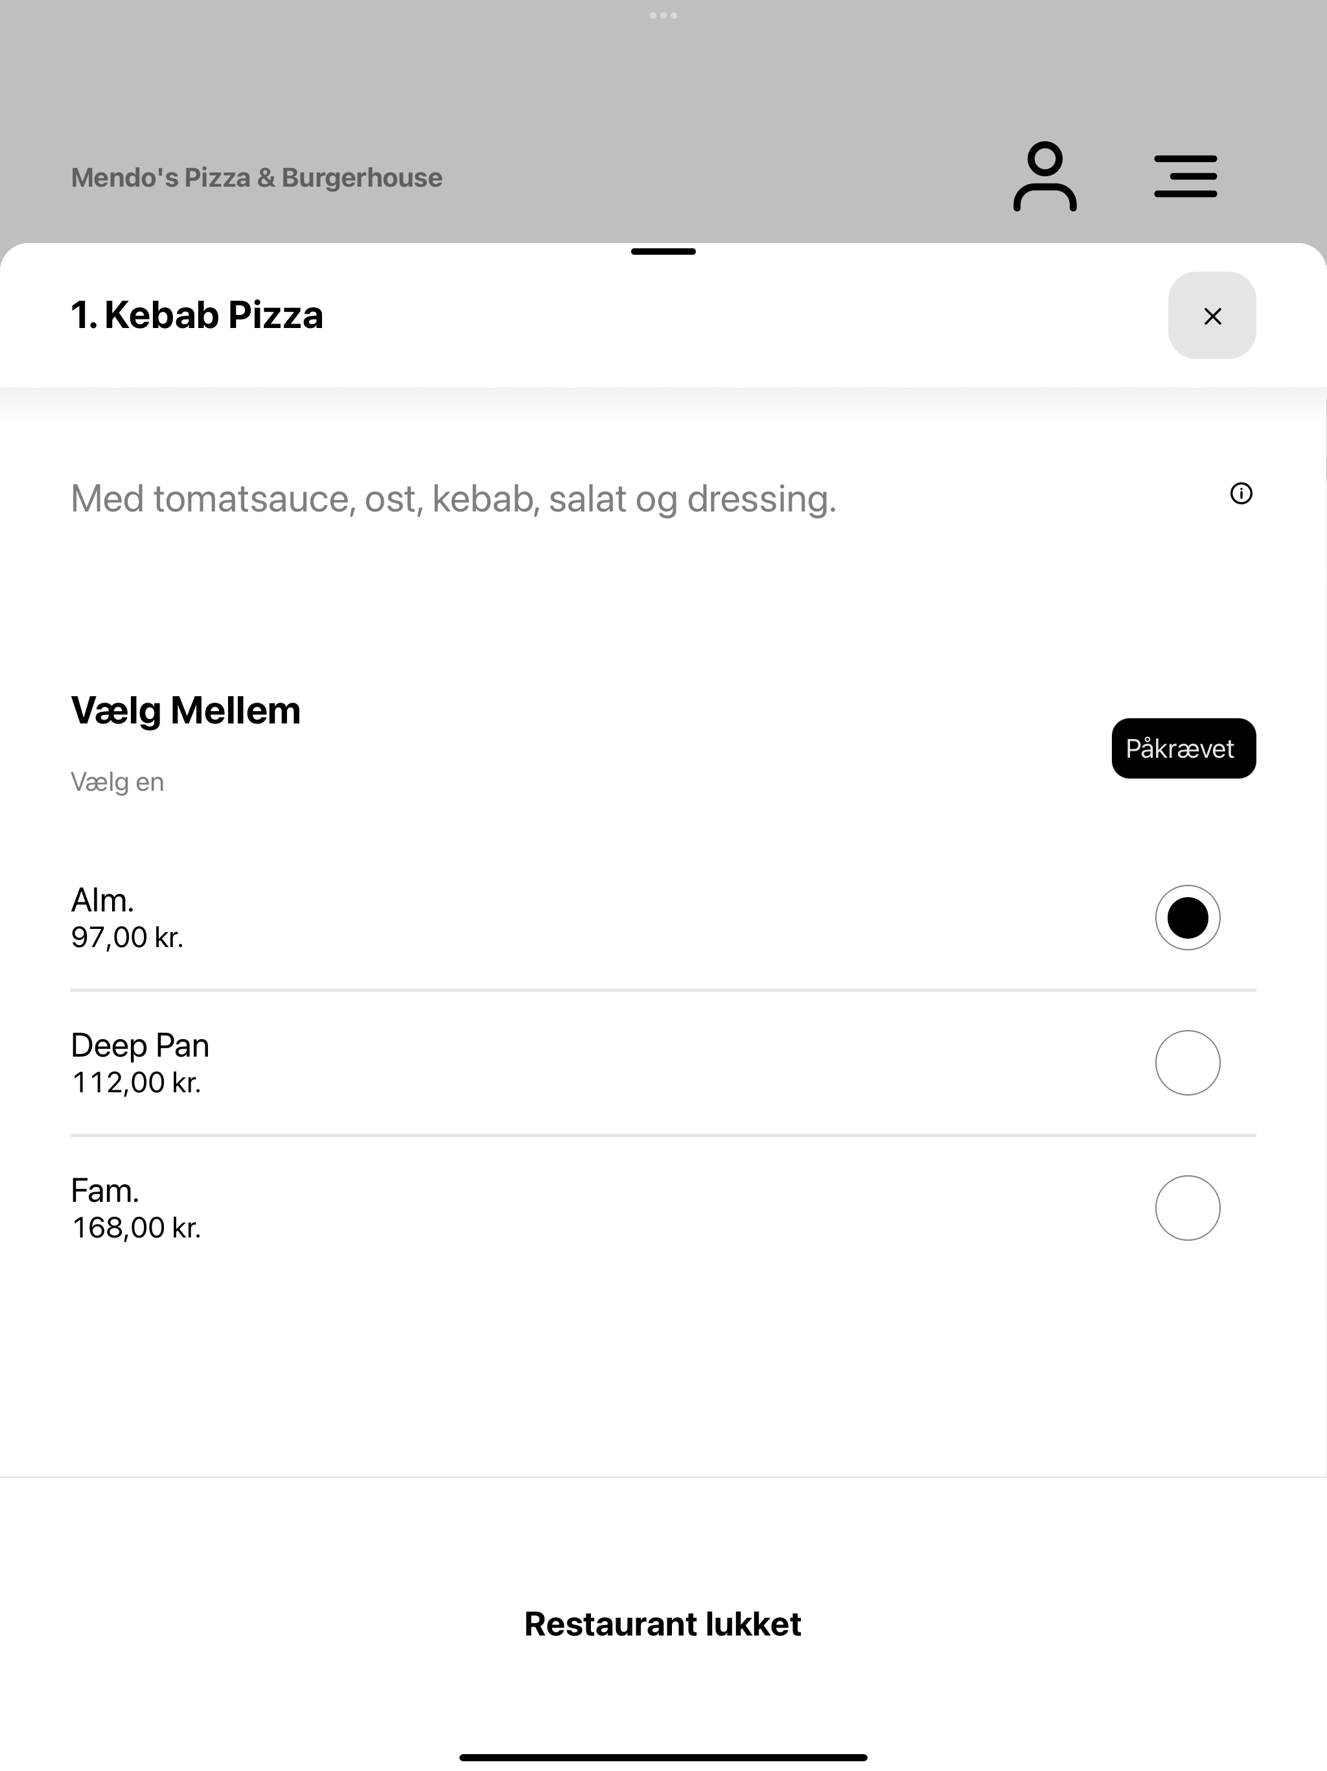Pick the Fam. size radio button
This screenshot has height=1771, width=1327.
click(1187, 1208)
